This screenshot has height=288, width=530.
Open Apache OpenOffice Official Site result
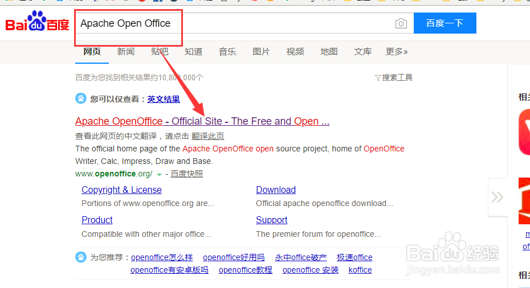[202, 121]
